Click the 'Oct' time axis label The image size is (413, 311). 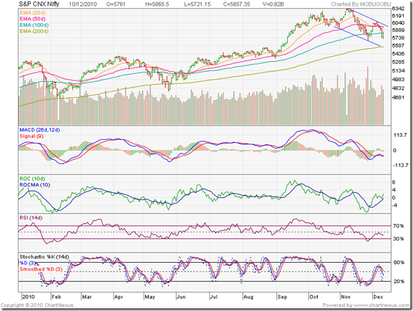tap(314, 297)
